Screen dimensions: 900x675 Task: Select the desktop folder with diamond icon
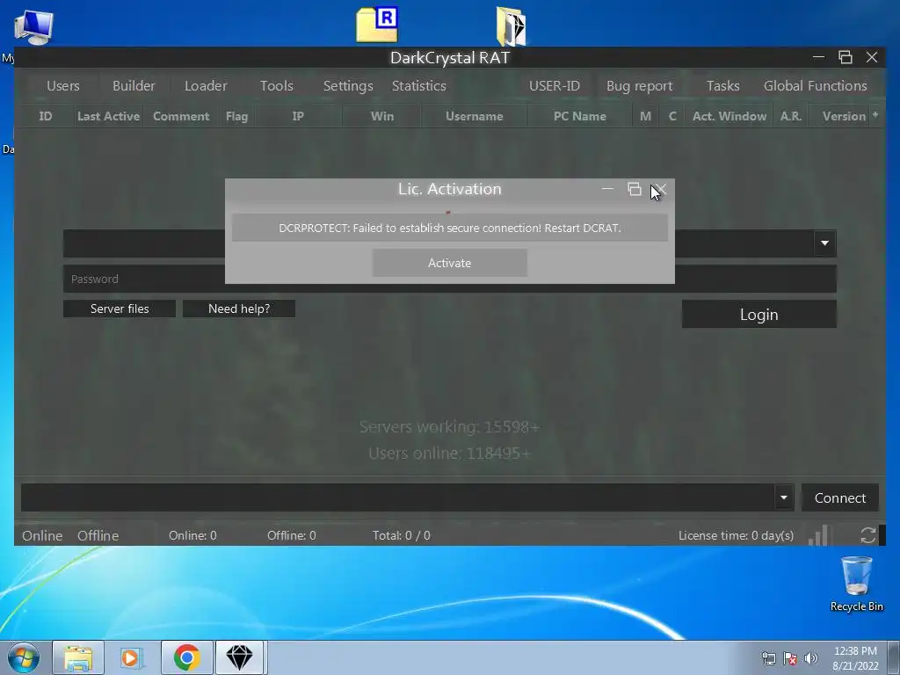click(511, 25)
